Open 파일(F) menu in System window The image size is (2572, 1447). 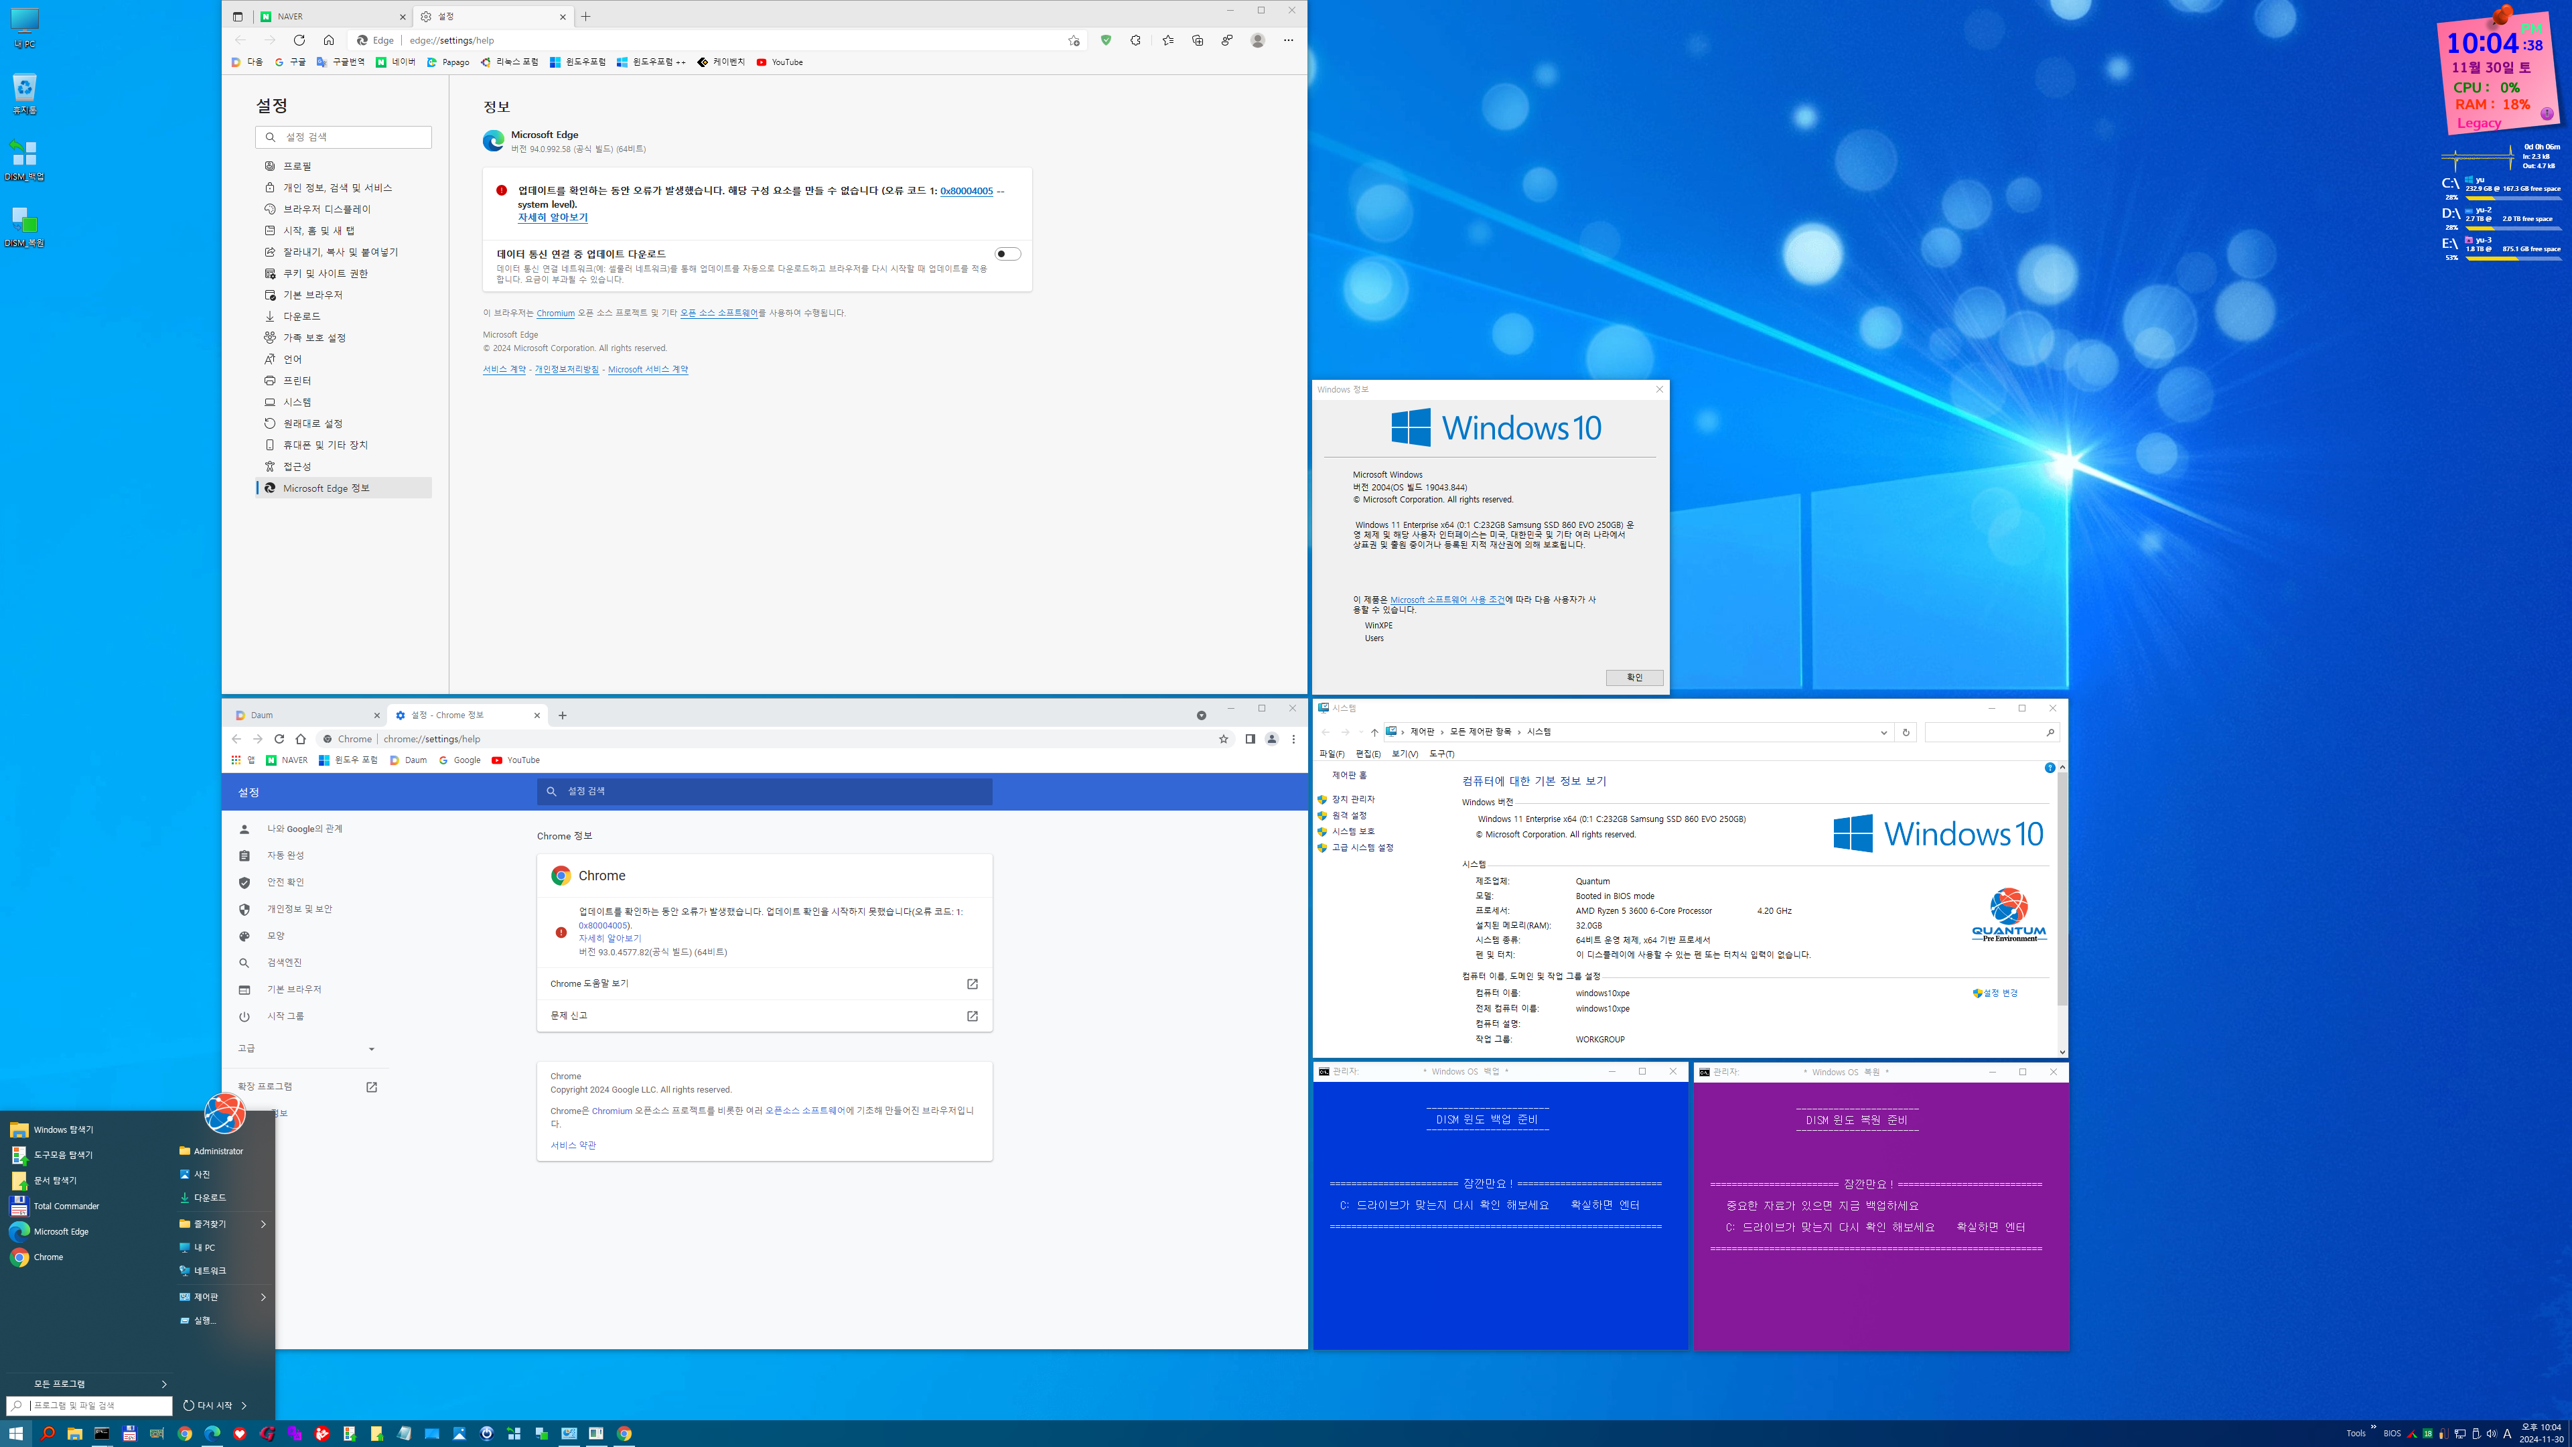tap(1331, 754)
